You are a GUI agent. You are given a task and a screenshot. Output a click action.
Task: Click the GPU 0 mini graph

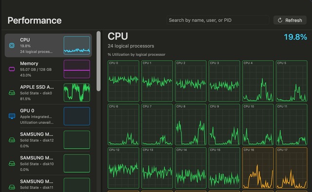(77, 116)
